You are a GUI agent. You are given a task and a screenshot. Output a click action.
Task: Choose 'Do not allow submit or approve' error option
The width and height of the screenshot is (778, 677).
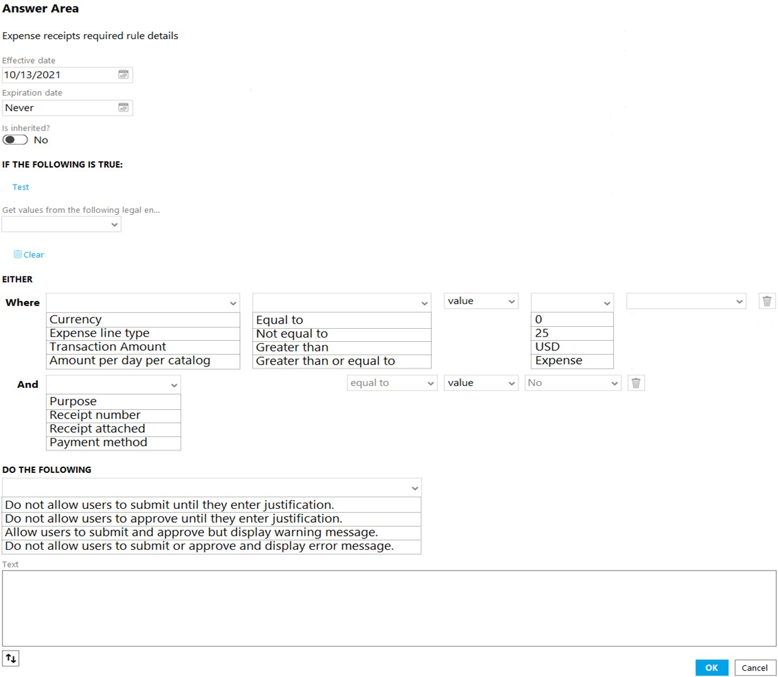pos(211,546)
